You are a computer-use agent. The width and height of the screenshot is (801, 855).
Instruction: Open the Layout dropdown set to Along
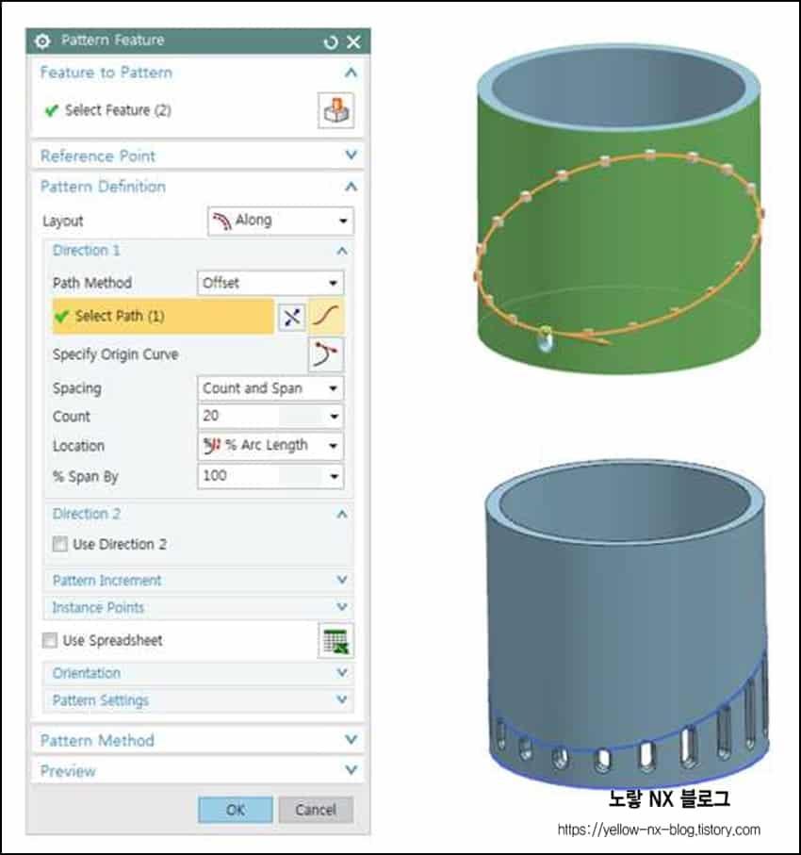pos(281,221)
